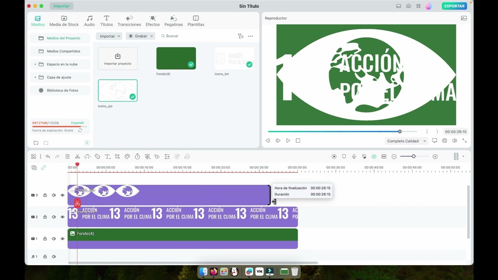
Task: Click the timeline zoom slider handle
Action: (414, 156)
